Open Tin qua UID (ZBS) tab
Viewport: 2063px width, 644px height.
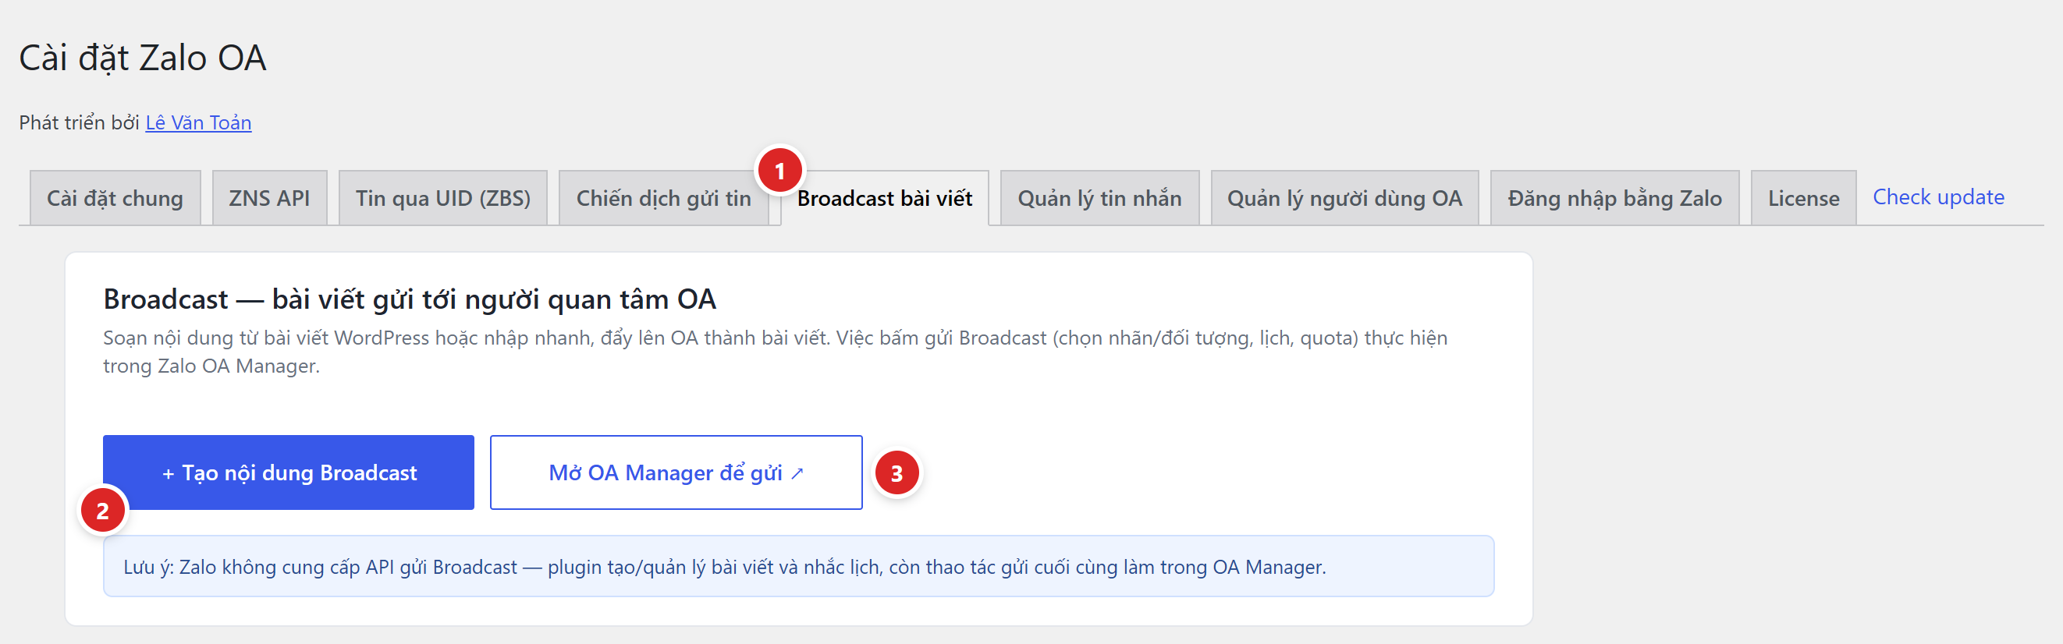(x=443, y=197)
